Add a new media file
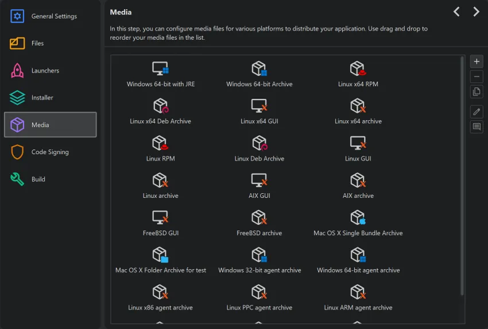488x329 pixels. [x=477, y=62]
